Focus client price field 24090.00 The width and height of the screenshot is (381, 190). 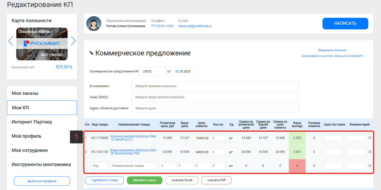pos(202,152)
